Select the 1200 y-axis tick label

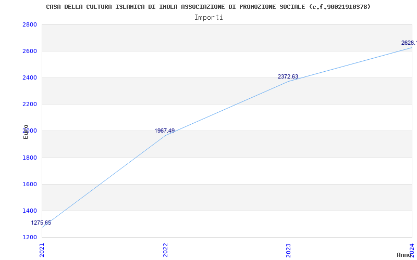(x=30, y=237)
